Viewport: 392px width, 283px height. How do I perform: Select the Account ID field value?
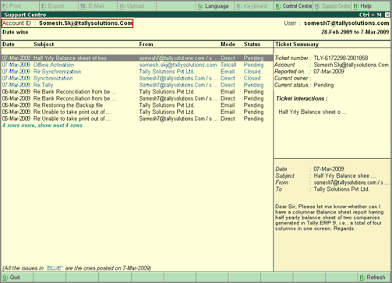pyautogui.click(x=86, y=23)
